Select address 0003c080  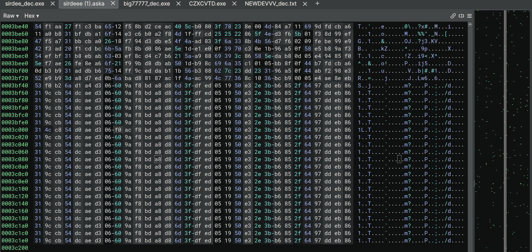15,159
